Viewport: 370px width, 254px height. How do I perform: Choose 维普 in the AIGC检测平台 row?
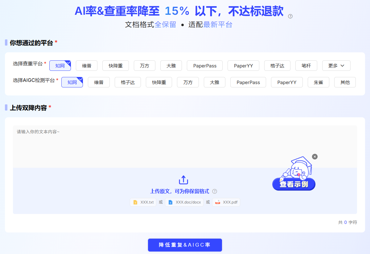tap(99, 82)
